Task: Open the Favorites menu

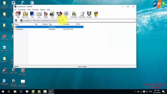Action: click(35, 10)
